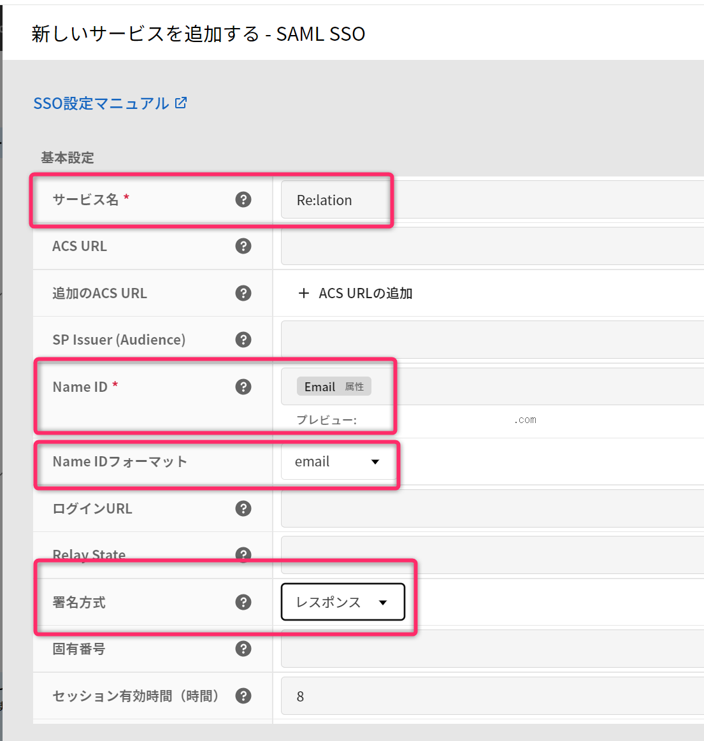The height and width of the screenshot is (741, 704).
Task: Click help icon for セッション有効時間
Action: [x=243, y=696]
